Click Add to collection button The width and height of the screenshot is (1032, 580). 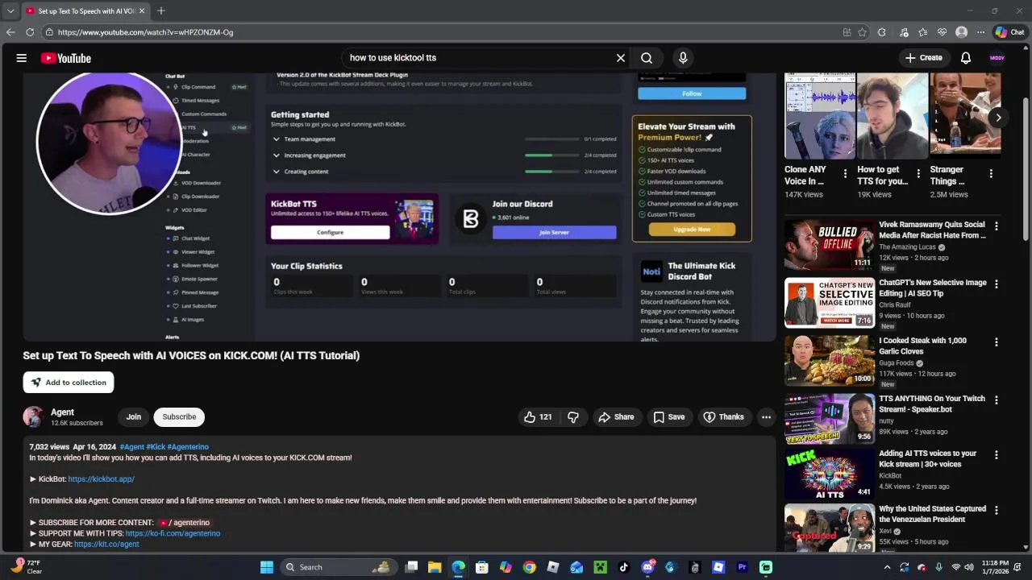click(69, 383)
